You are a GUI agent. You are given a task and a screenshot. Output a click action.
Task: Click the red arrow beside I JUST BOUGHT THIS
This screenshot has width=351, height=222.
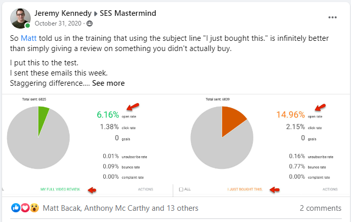275,190
